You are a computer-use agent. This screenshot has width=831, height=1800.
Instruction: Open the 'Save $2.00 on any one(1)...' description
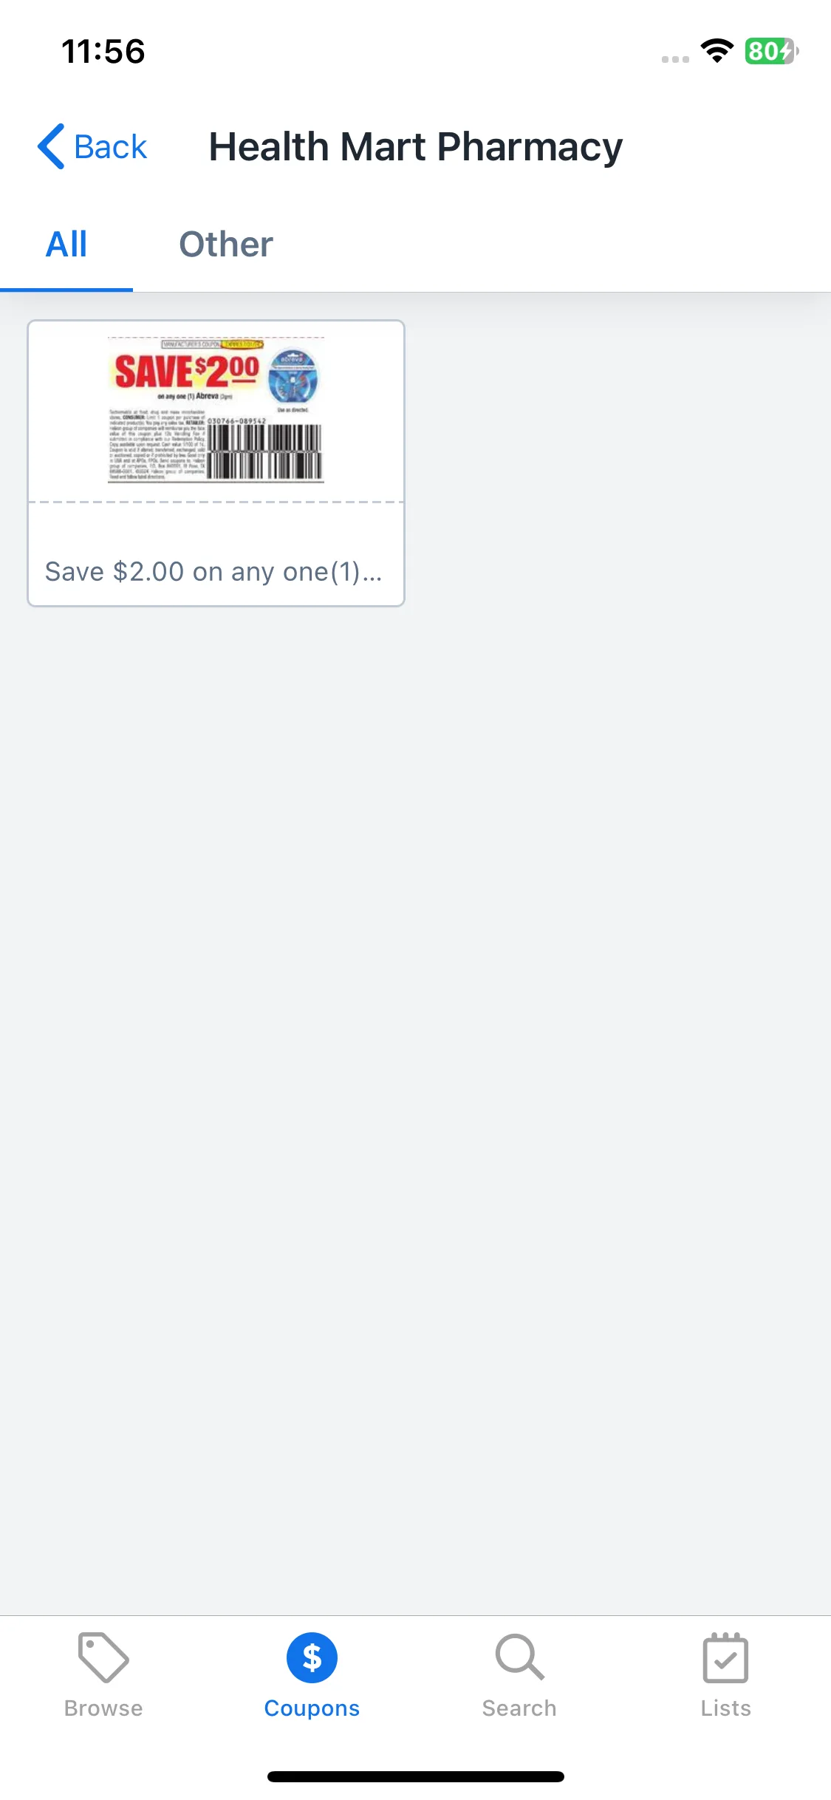tap(213, 572)
